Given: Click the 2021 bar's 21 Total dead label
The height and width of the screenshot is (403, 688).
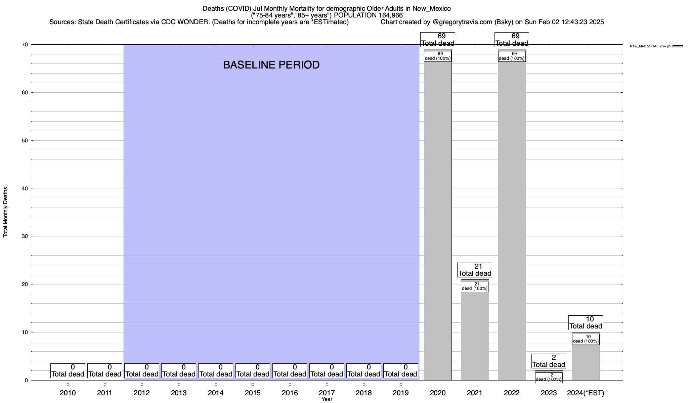Looking at the screenshot, I should point(475,270).
